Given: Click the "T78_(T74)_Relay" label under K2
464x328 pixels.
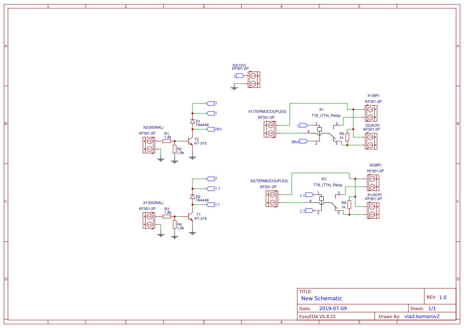Looking at the screenshot, I should (x=328, y=185).
